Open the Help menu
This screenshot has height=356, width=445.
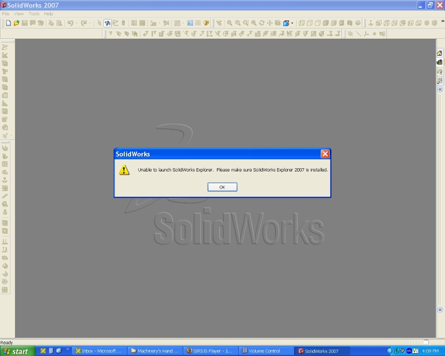pos(48,13)
